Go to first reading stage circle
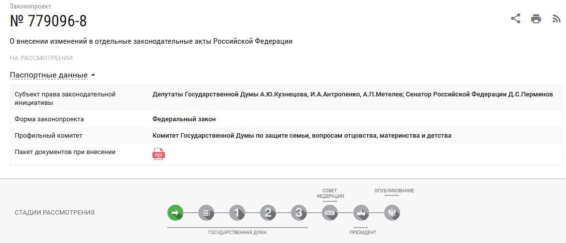The image size is (566, 243). point(237,213)
